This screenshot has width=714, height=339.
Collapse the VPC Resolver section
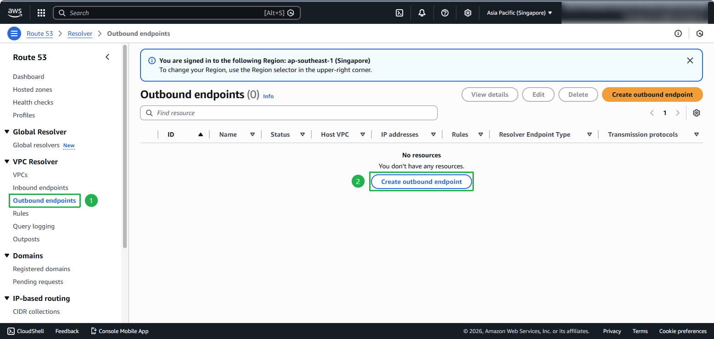click(7, 162)
